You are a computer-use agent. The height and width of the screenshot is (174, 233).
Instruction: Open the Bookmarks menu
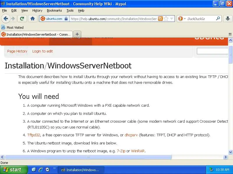(54, 10)
